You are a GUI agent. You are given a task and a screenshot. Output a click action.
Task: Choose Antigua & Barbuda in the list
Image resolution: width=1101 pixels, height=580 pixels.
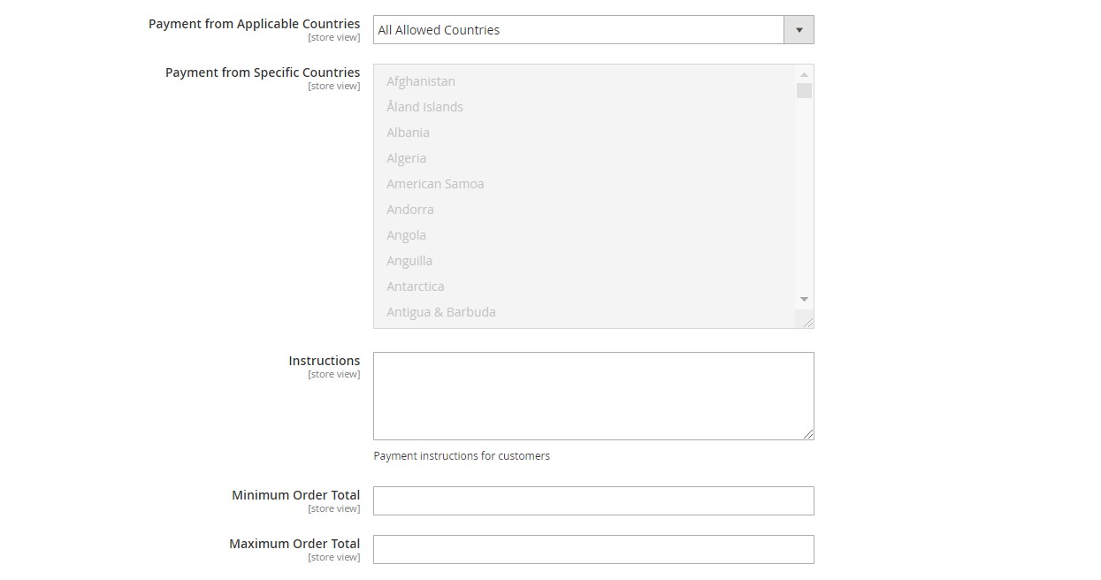click(440, 312)
